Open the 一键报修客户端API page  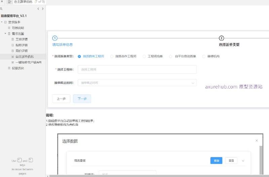[x=29, y=62]
